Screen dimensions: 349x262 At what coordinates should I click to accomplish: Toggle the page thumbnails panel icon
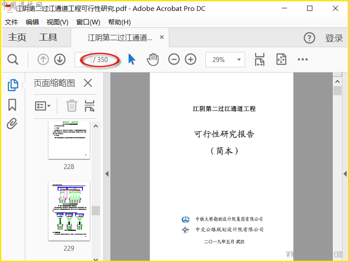pyautogui.click(x=13, y=85)
